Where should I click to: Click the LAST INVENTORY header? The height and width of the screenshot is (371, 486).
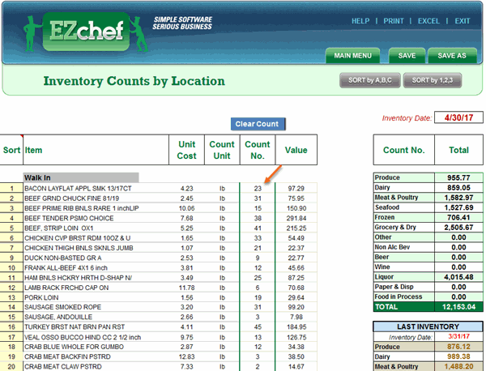428,326
